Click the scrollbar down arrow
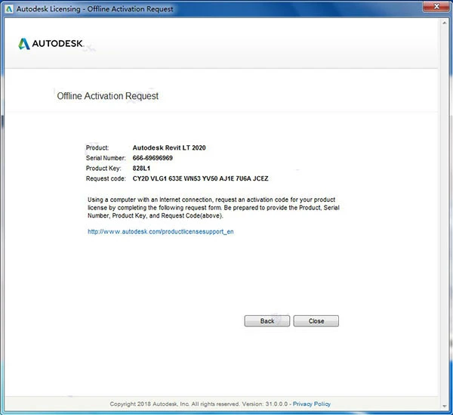The height and width of the screenshot is (415, 453). [445, 406]
